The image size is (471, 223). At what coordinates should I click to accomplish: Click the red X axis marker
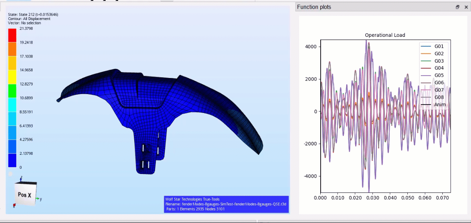click(15, 205)
